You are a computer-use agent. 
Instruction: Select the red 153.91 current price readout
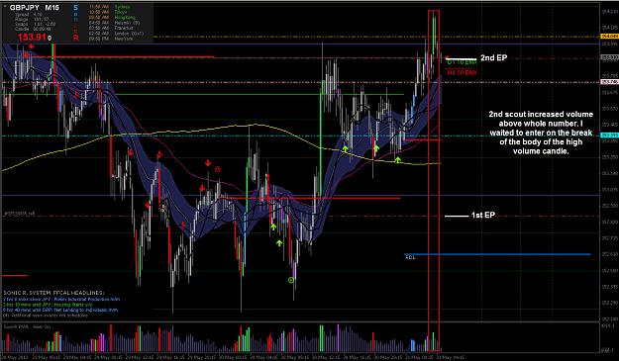tap(32, 37)
